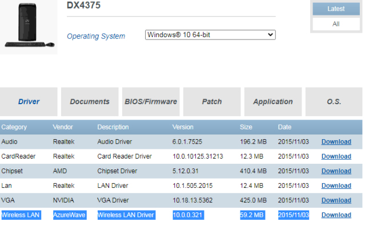Click the AzureWave vendor cell

point(70,215)
